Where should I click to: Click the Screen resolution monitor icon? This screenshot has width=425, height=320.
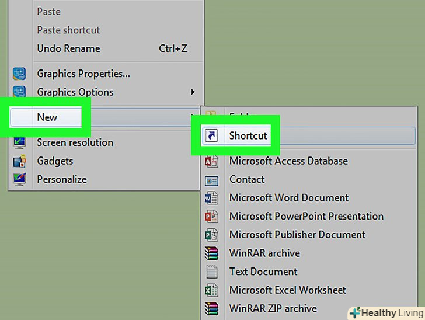(x=19, y=143)
